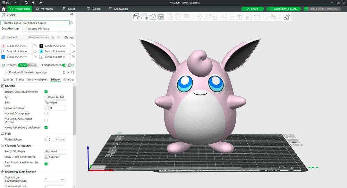Open the Textured PEI Plate dropdown

pyautogui.click(x=48, y=29)
